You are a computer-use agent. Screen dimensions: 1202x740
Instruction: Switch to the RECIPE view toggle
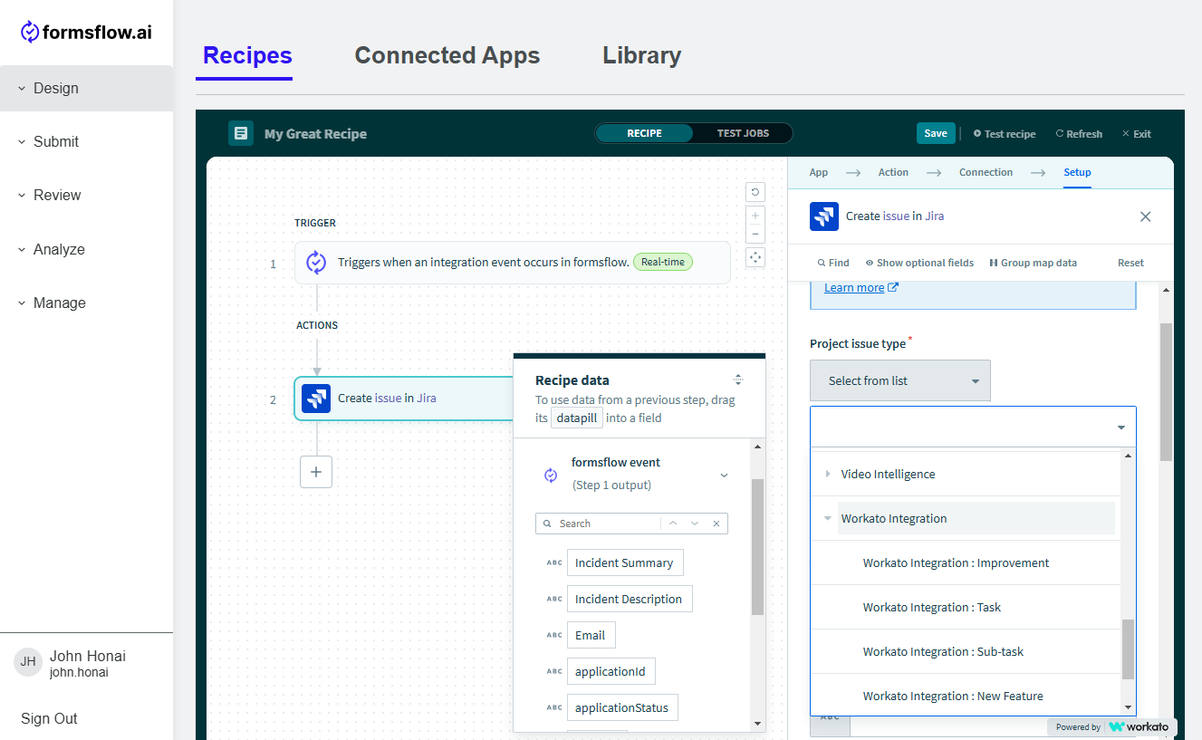click(x=644, y=133)
